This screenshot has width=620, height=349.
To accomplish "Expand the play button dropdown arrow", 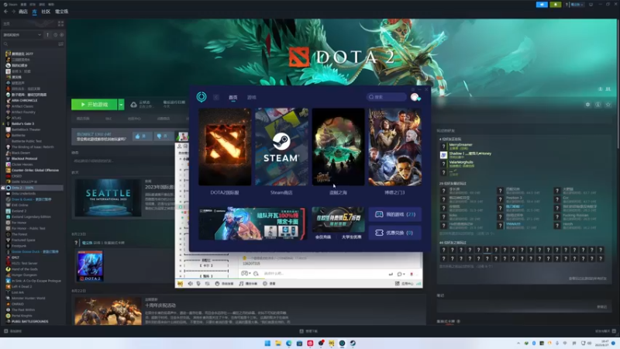I will (122, 105).
